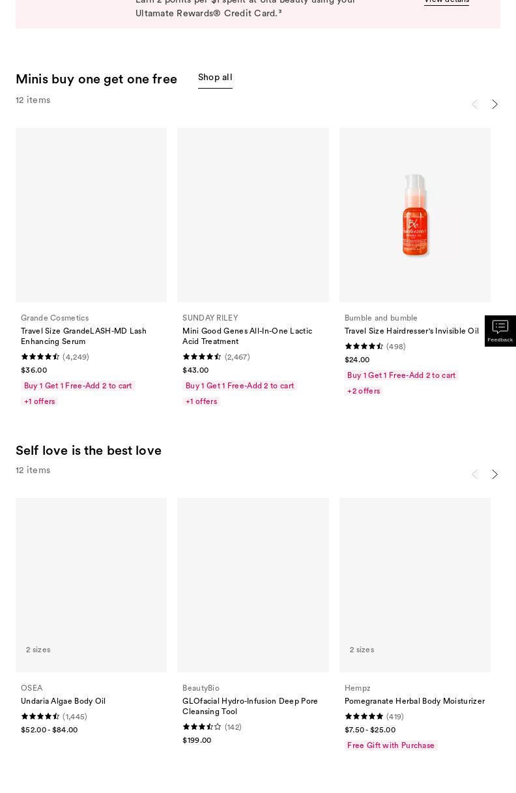Open Travel Size GrandeLASH-MD Lash Enhancing Serum
The image size is (516, 793).
click(x=83, y=336)
